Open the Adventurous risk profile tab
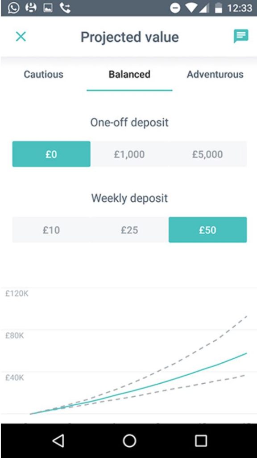 point(215,75)
